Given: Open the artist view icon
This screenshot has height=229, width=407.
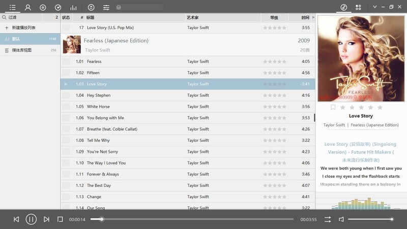Looking at the screenshot, I should [28, 7].
